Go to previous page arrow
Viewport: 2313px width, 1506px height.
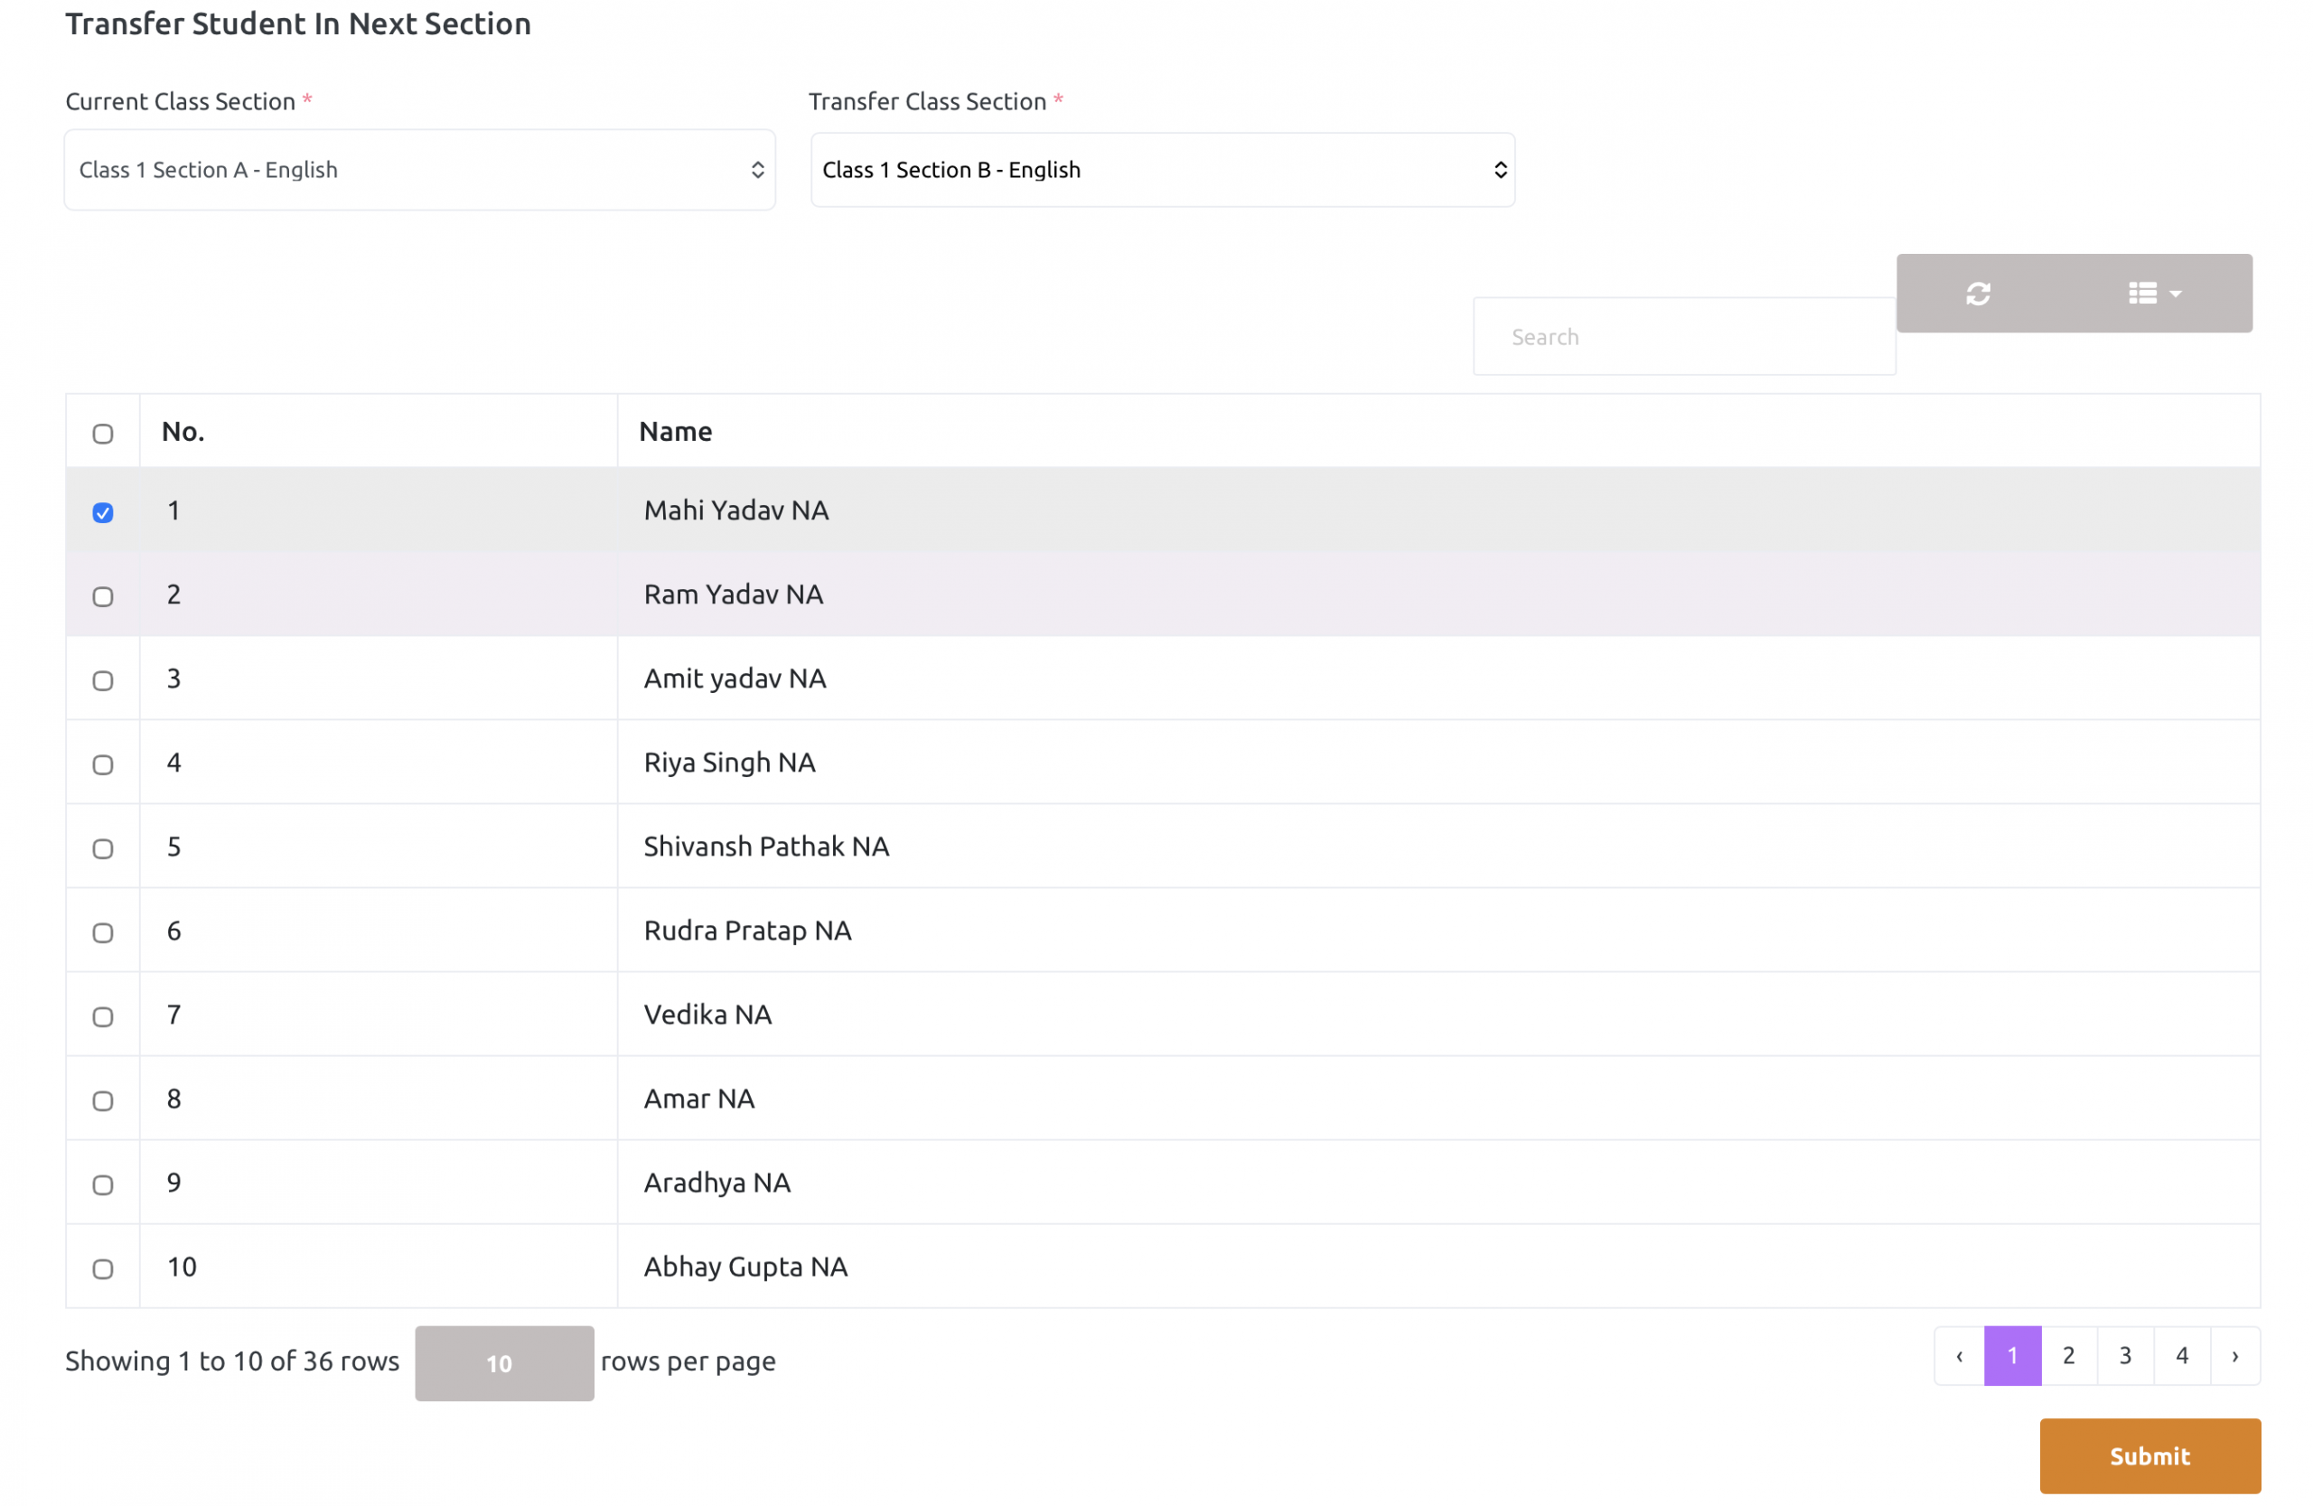point(1958,1355)
